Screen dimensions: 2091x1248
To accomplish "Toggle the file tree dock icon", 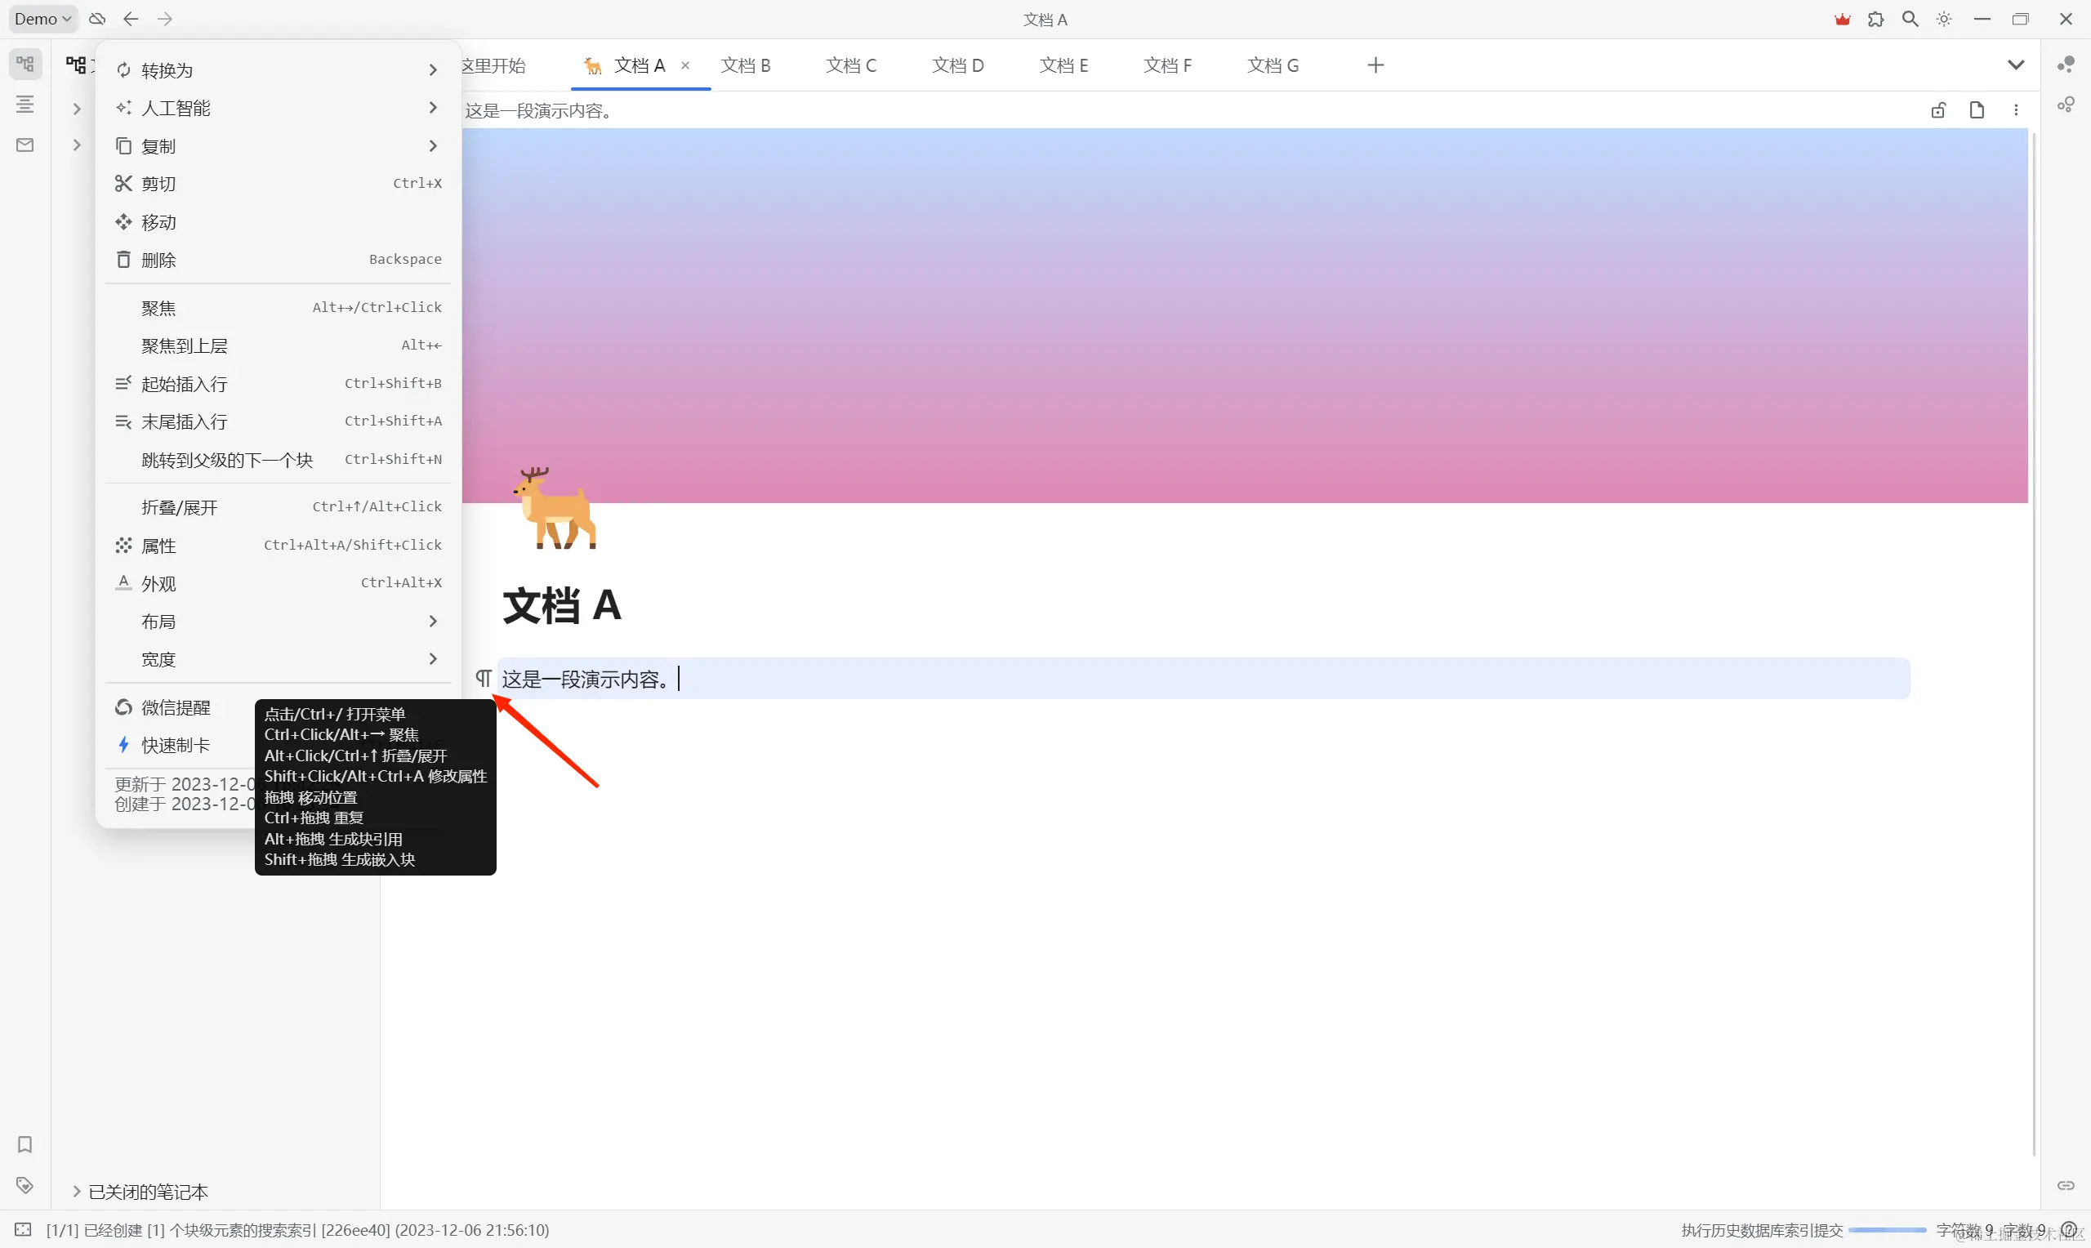I will tap(25, 64).
